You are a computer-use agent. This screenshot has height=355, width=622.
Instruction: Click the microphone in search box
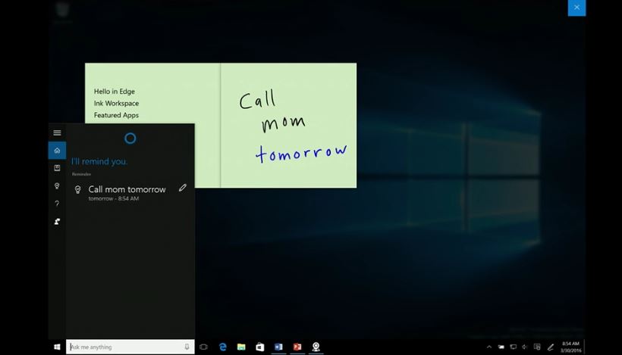click(187, 347)
